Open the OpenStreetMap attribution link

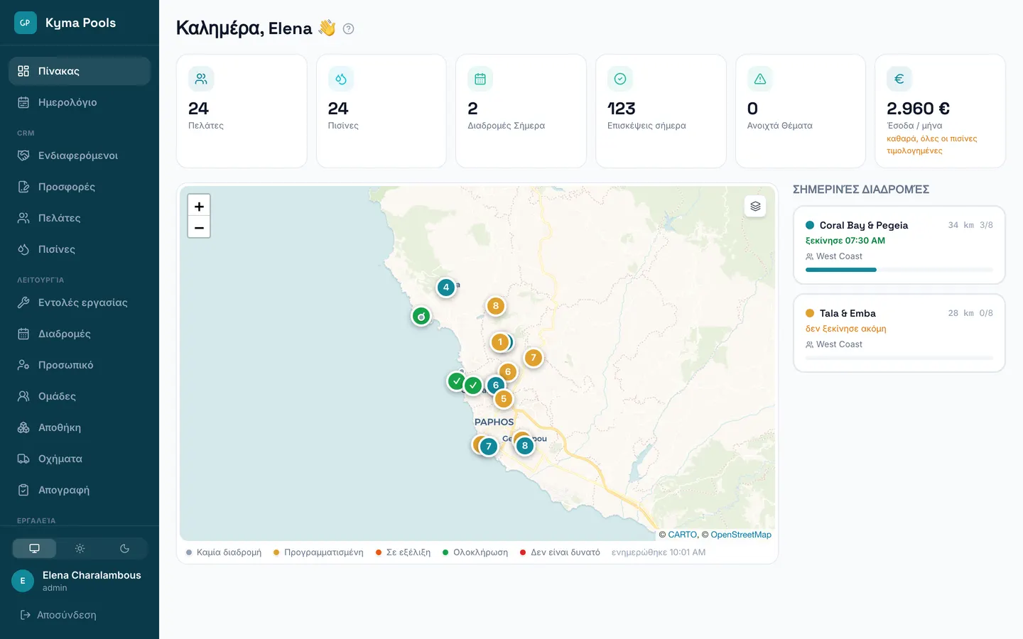point(741,535)
